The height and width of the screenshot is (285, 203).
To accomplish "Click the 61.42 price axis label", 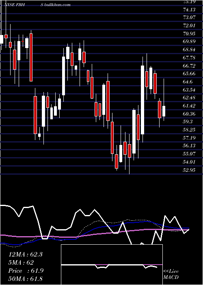I will pos(190,105).
